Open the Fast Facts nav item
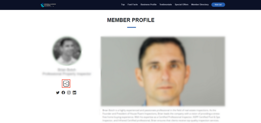Screen dimensions: 261x123 click(133, 4)
